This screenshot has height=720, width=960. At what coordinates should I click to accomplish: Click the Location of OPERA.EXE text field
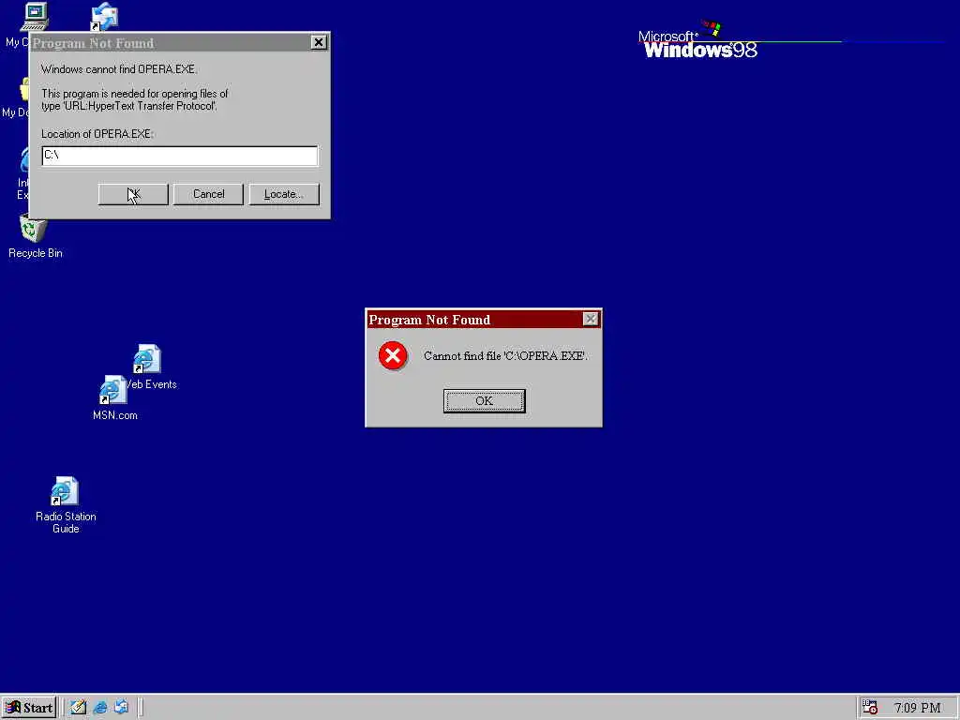tap(180, 156)
